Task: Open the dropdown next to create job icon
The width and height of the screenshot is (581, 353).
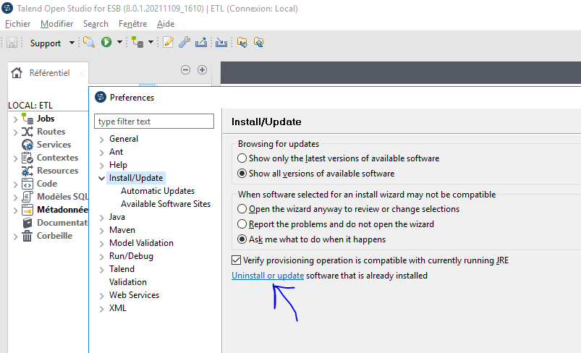Action: 150,42
